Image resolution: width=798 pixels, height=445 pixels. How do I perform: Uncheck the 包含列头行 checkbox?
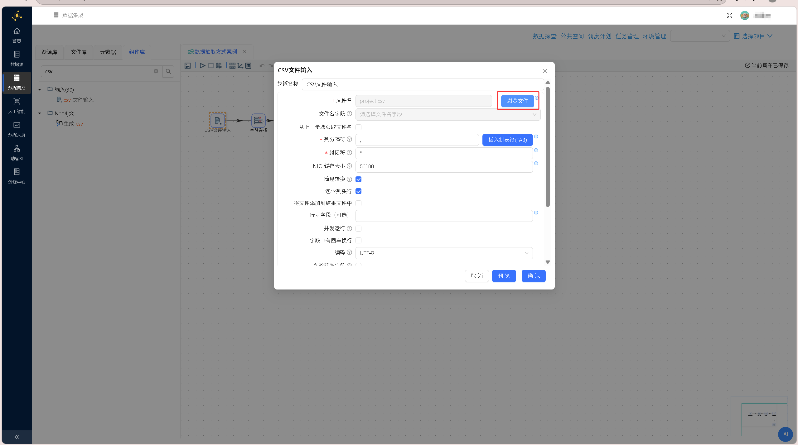[359, 191]
